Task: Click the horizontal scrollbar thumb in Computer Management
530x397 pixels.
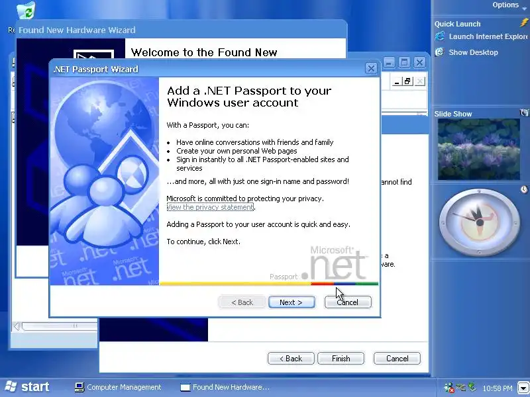Action: [60, 326]
